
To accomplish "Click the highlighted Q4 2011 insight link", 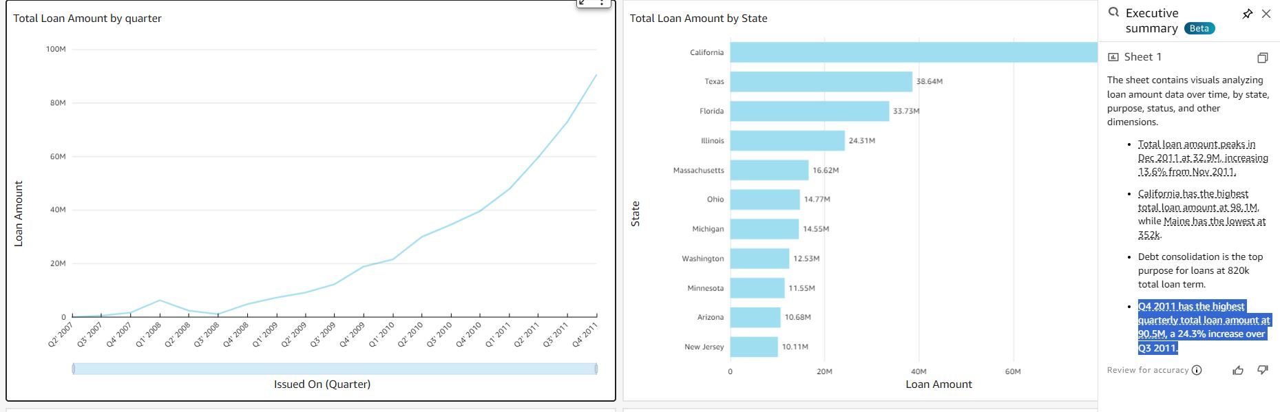I will (x=1204, y=327).
